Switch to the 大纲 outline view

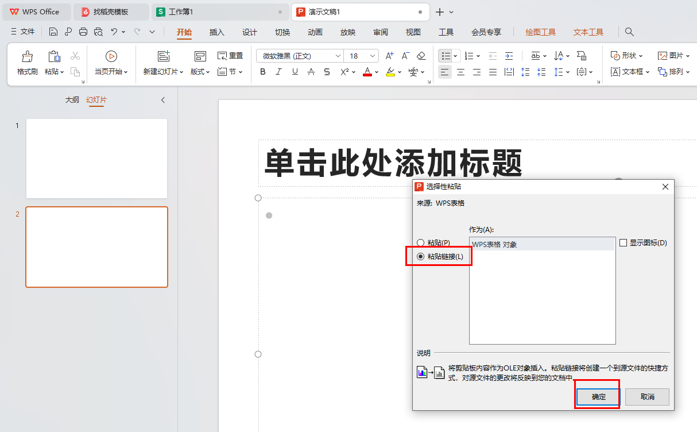point(72,100)
